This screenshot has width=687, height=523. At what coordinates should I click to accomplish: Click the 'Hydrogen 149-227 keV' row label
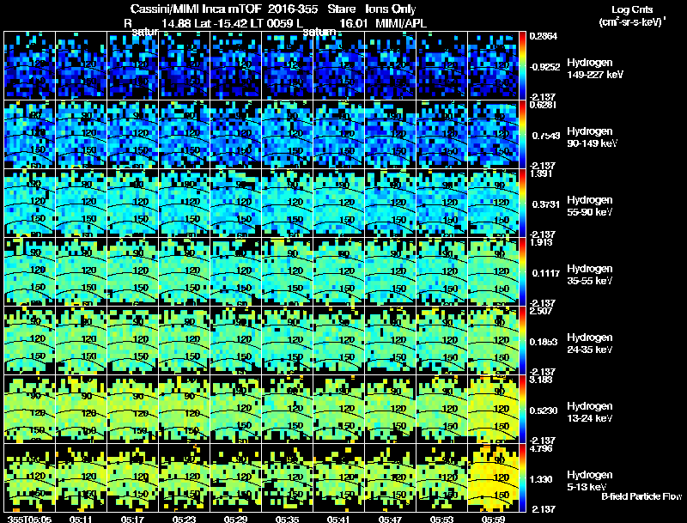pyautogui.click(x=595, y=69)
